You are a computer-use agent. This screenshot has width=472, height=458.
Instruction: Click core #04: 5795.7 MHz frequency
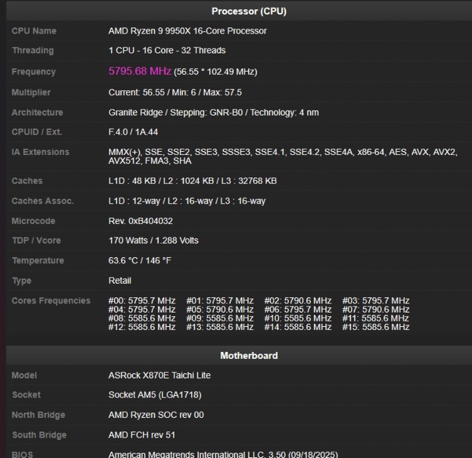142,309
